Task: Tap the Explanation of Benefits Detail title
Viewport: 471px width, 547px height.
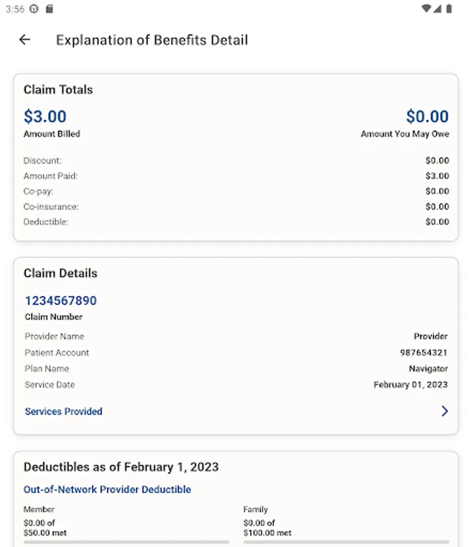Action: [x=152, y=40]
